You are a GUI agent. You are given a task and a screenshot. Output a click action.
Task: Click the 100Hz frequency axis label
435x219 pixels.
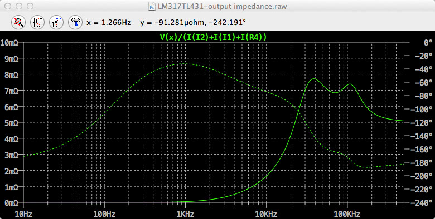(104, 213)
